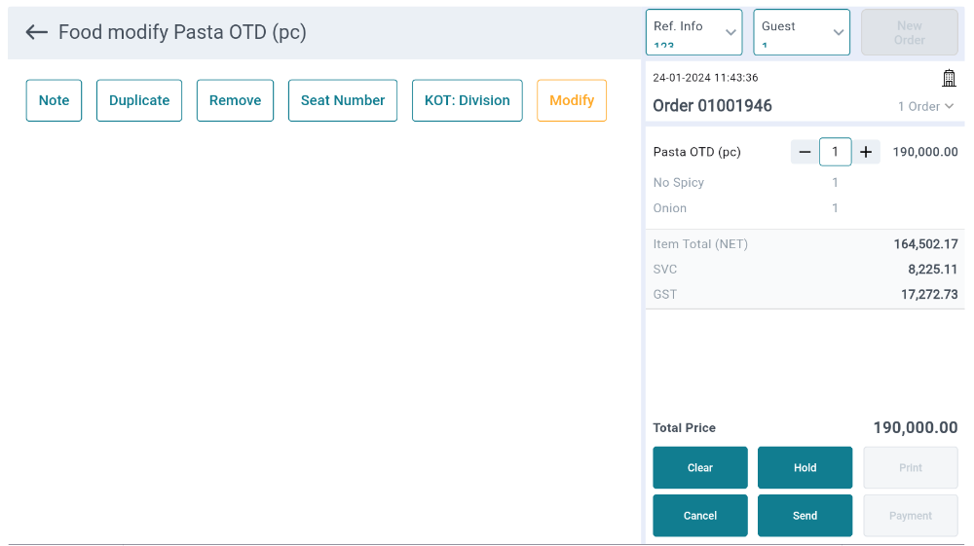Select the highlighted Modify button
Screen dimensions: 974x546
coord(572,100)
